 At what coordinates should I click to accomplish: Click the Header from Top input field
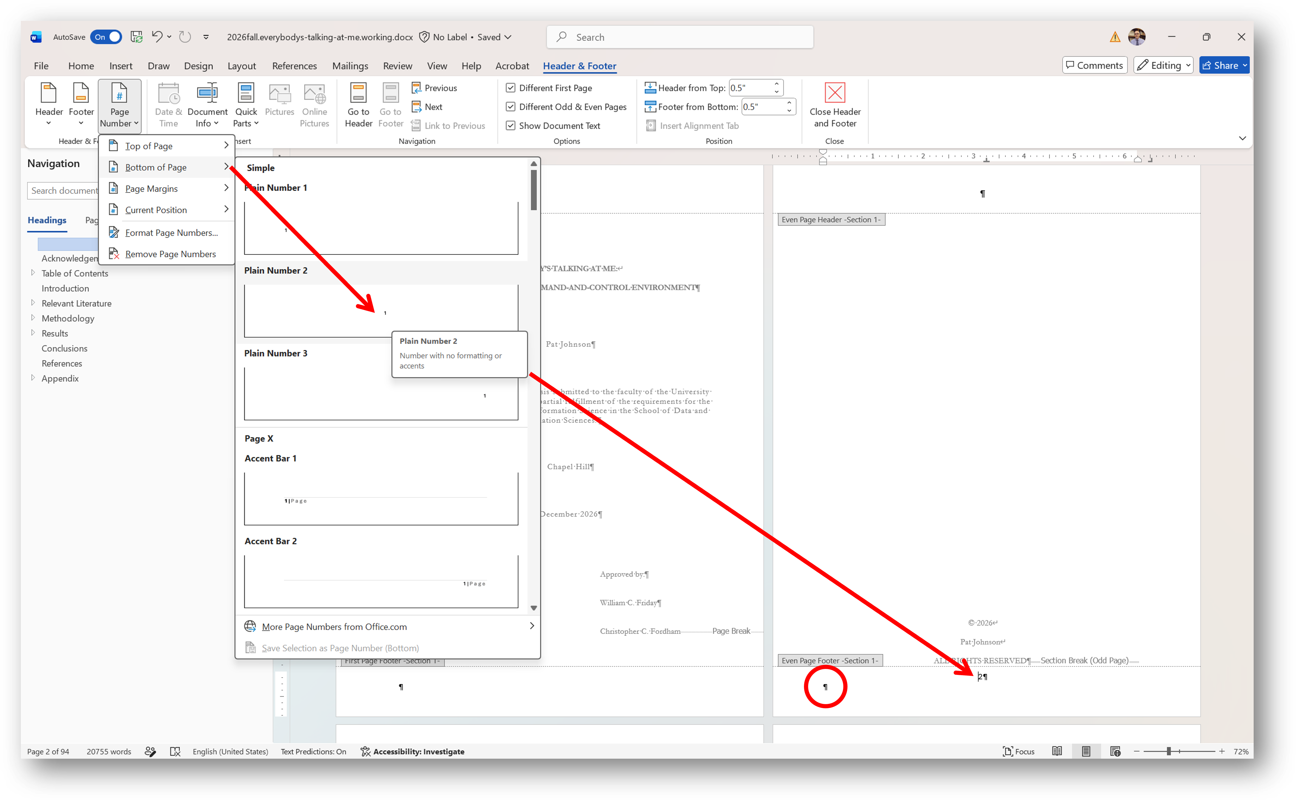pyautogui.click(x=749, y=88)
